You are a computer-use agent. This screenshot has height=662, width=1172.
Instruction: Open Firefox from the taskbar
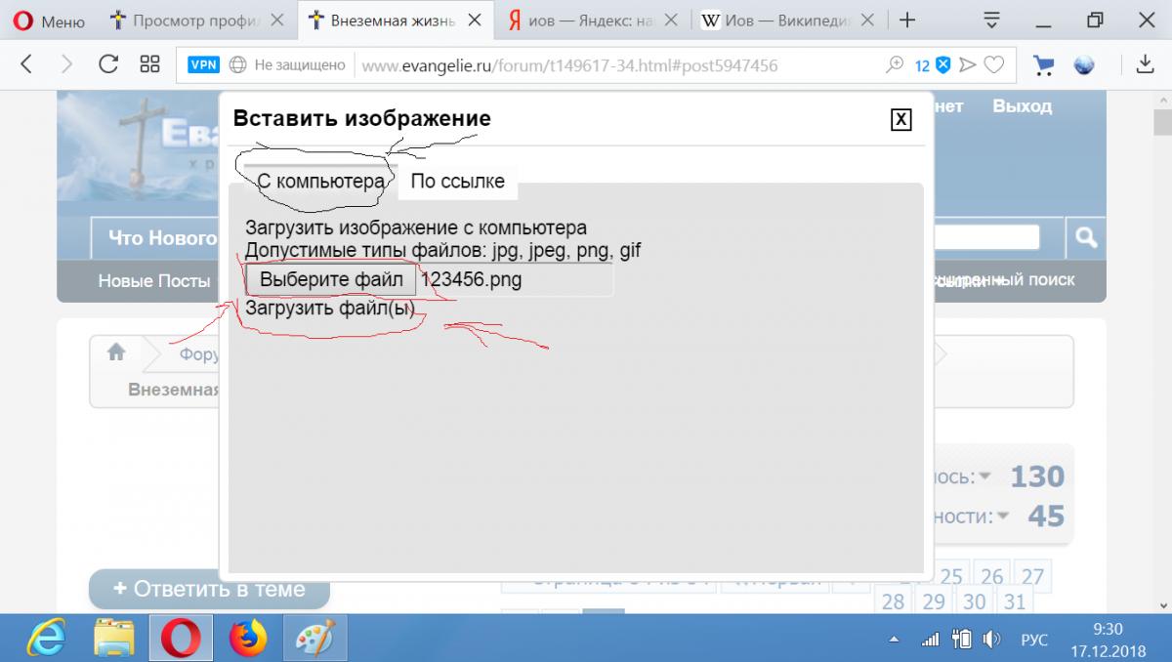click(248, 640)
